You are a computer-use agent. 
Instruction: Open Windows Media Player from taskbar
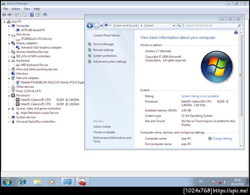(x=52, y=182)
